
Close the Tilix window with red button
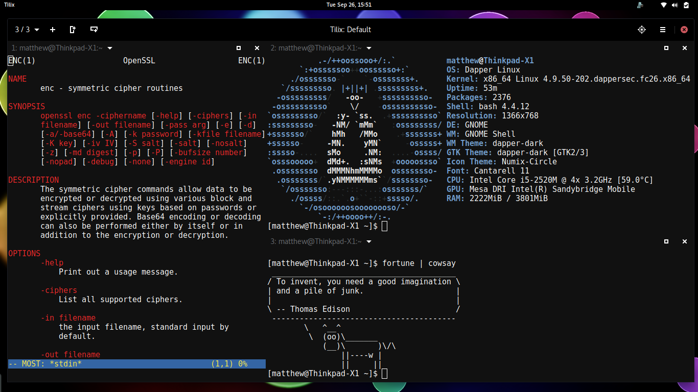click(x=684, y=30)
